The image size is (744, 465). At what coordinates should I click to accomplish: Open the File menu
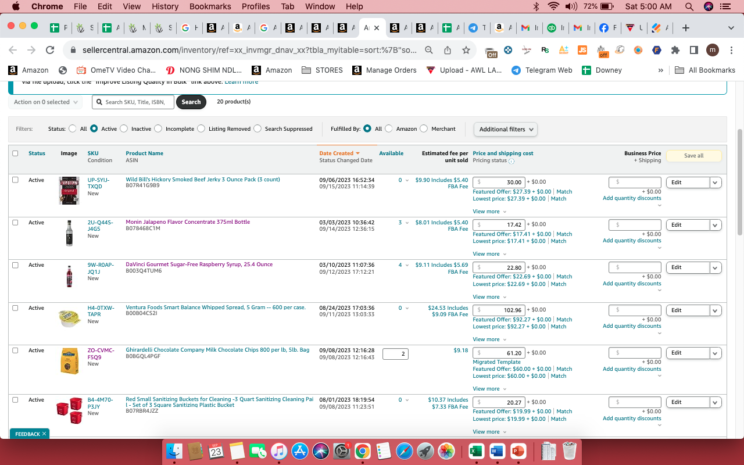tap(80, 6)
